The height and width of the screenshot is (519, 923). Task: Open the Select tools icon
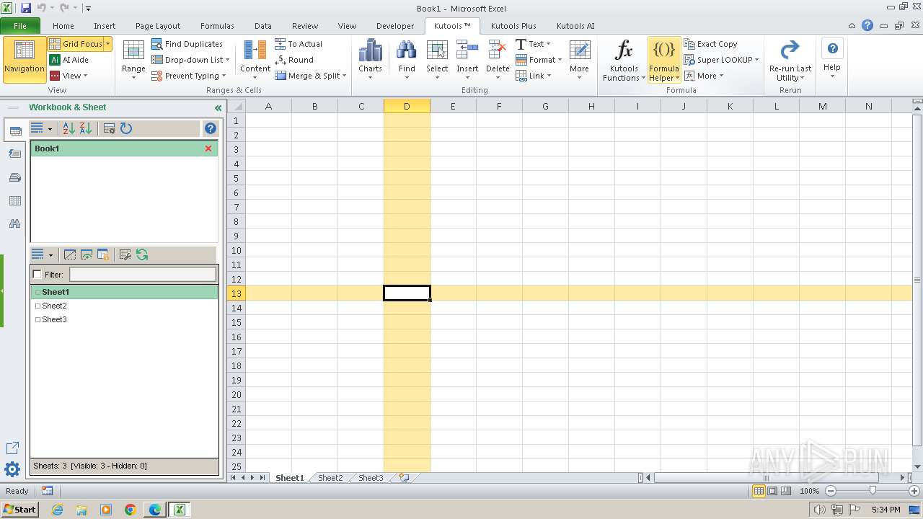[437, 57]
